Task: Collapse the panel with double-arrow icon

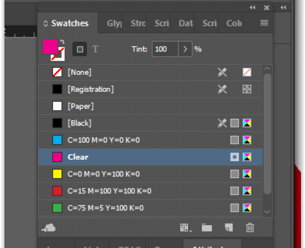Action: point(252,7)
